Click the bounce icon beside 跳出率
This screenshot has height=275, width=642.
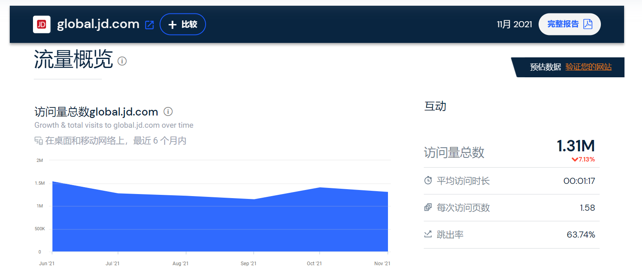(428, 234)
